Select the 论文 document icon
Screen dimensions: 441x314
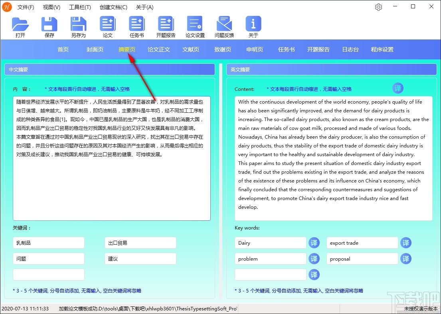tap(108, 25)
